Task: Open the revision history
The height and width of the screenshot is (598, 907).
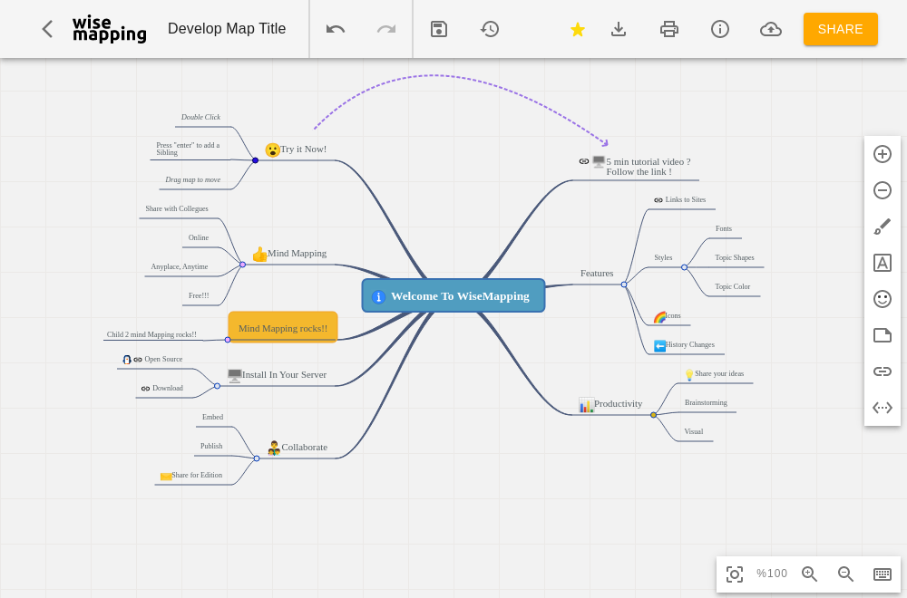Action: tap(490, 29)
